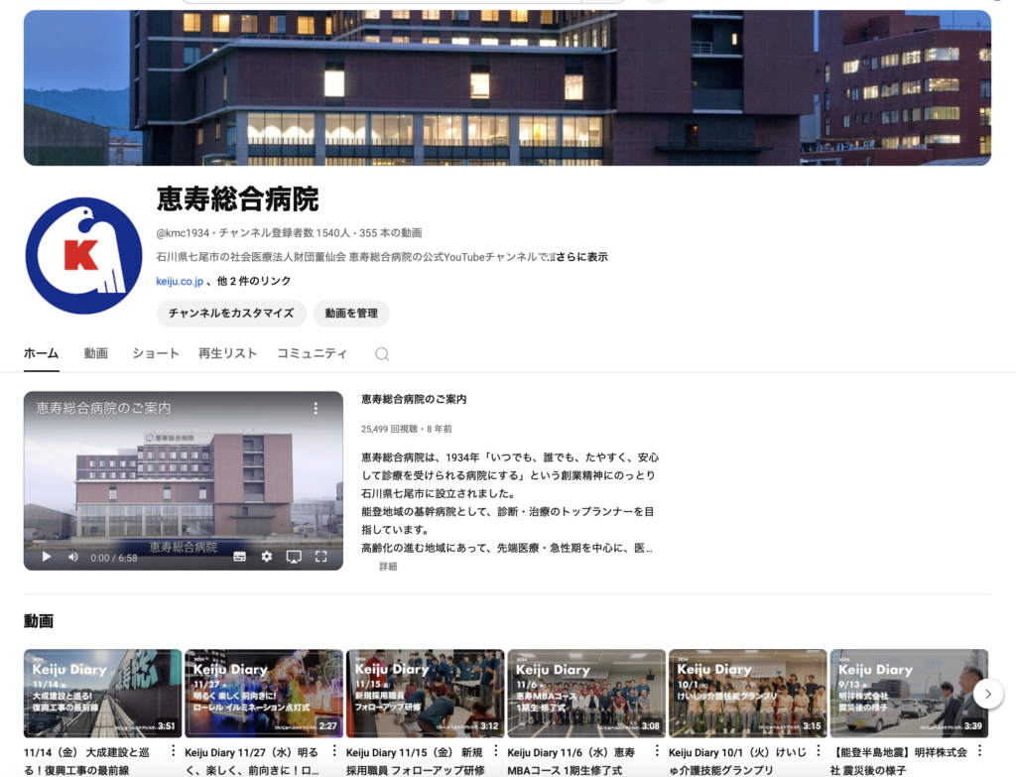Image resolution: width=1016 pixels, height=777 pixels.
Task: Open title Keiju Diary 11/15（金）
Action: point(416,761)
